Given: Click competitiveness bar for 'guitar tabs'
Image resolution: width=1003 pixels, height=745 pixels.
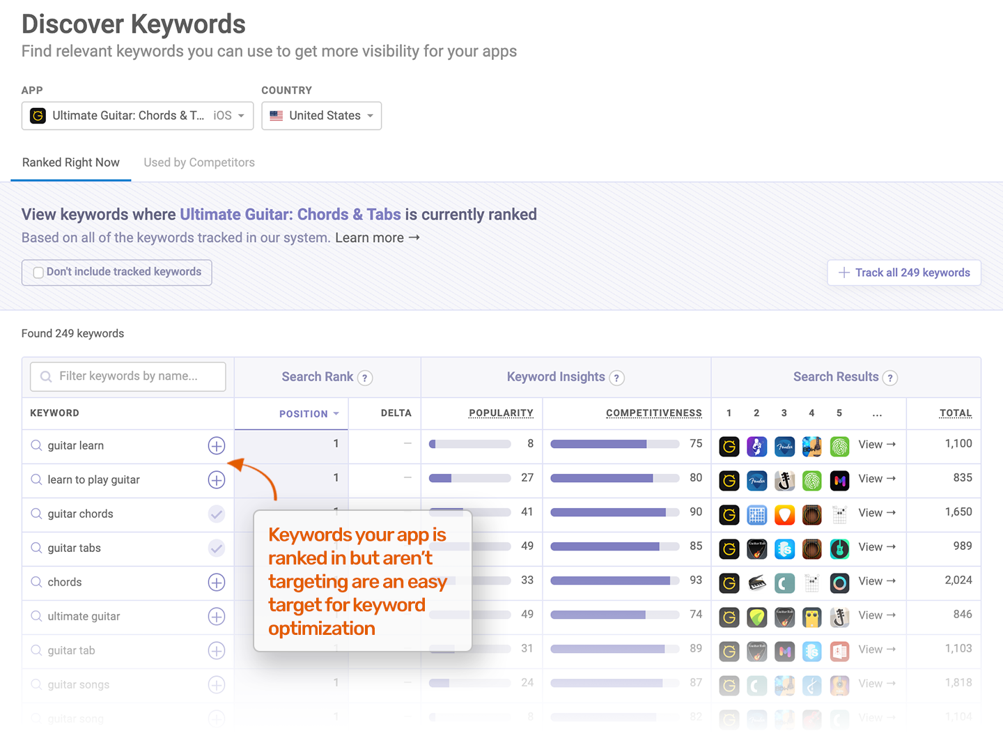Looking at the screenshot, I should (615, 546).
